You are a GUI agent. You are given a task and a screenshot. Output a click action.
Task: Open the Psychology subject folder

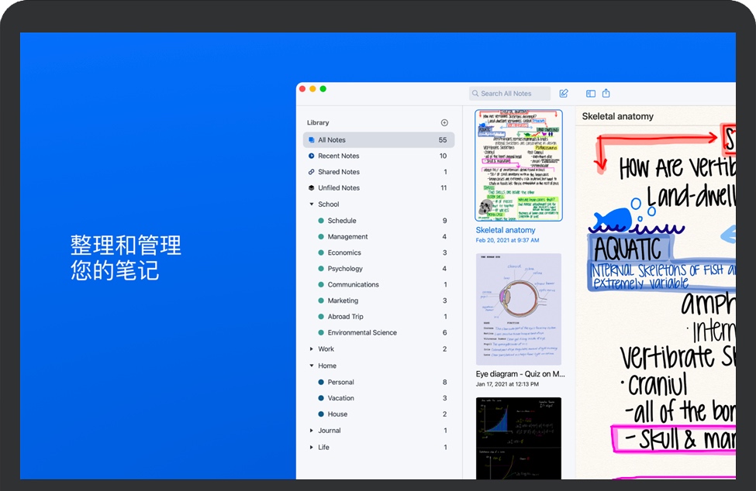[345, 269]
